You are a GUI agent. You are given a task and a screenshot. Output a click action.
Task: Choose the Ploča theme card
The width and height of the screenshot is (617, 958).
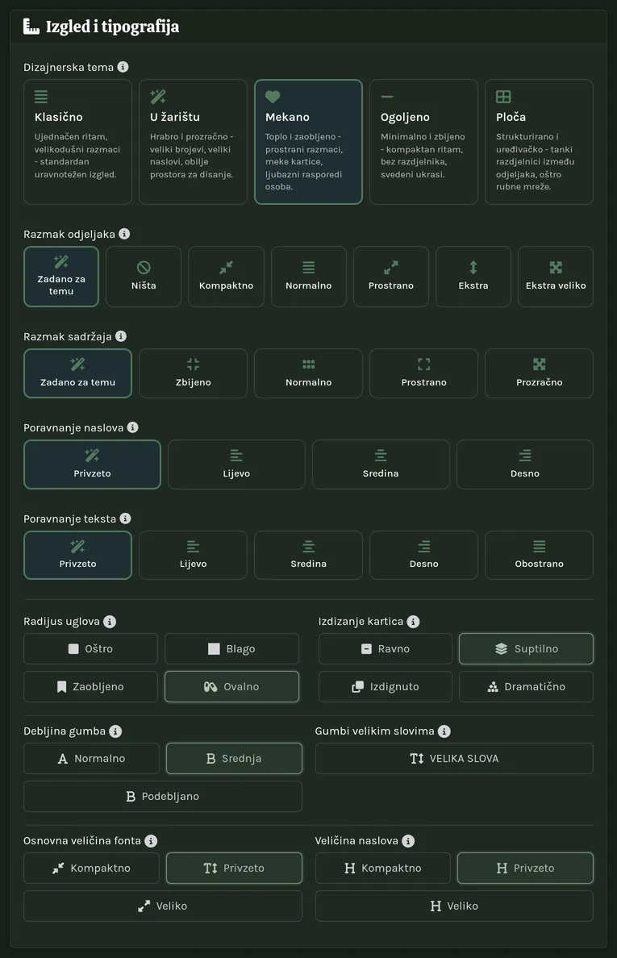click(539, 142)
